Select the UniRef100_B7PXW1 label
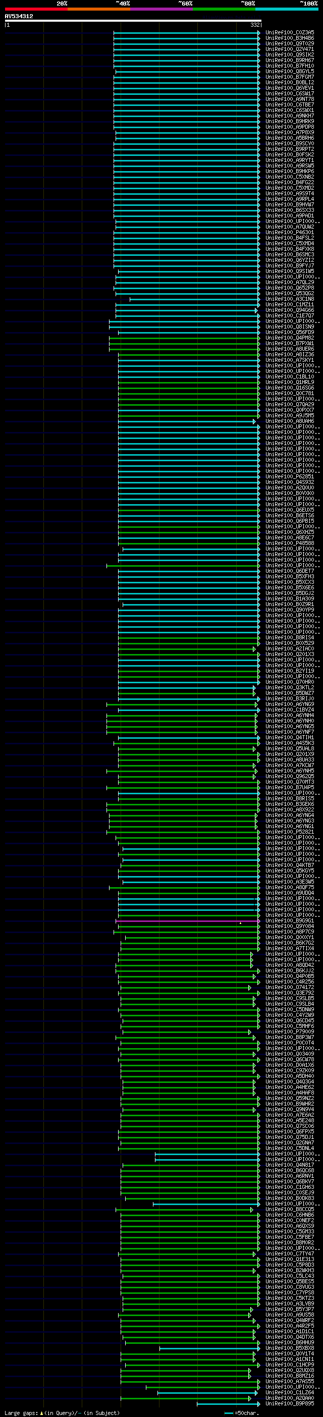Viewport: 323px width, 1417px height. [x=290, y=343]
